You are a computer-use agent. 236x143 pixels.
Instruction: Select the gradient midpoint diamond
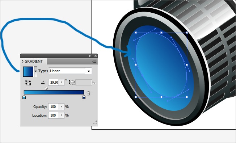tap(46, 88)
